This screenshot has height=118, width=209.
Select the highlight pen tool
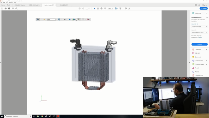[129, 9]
